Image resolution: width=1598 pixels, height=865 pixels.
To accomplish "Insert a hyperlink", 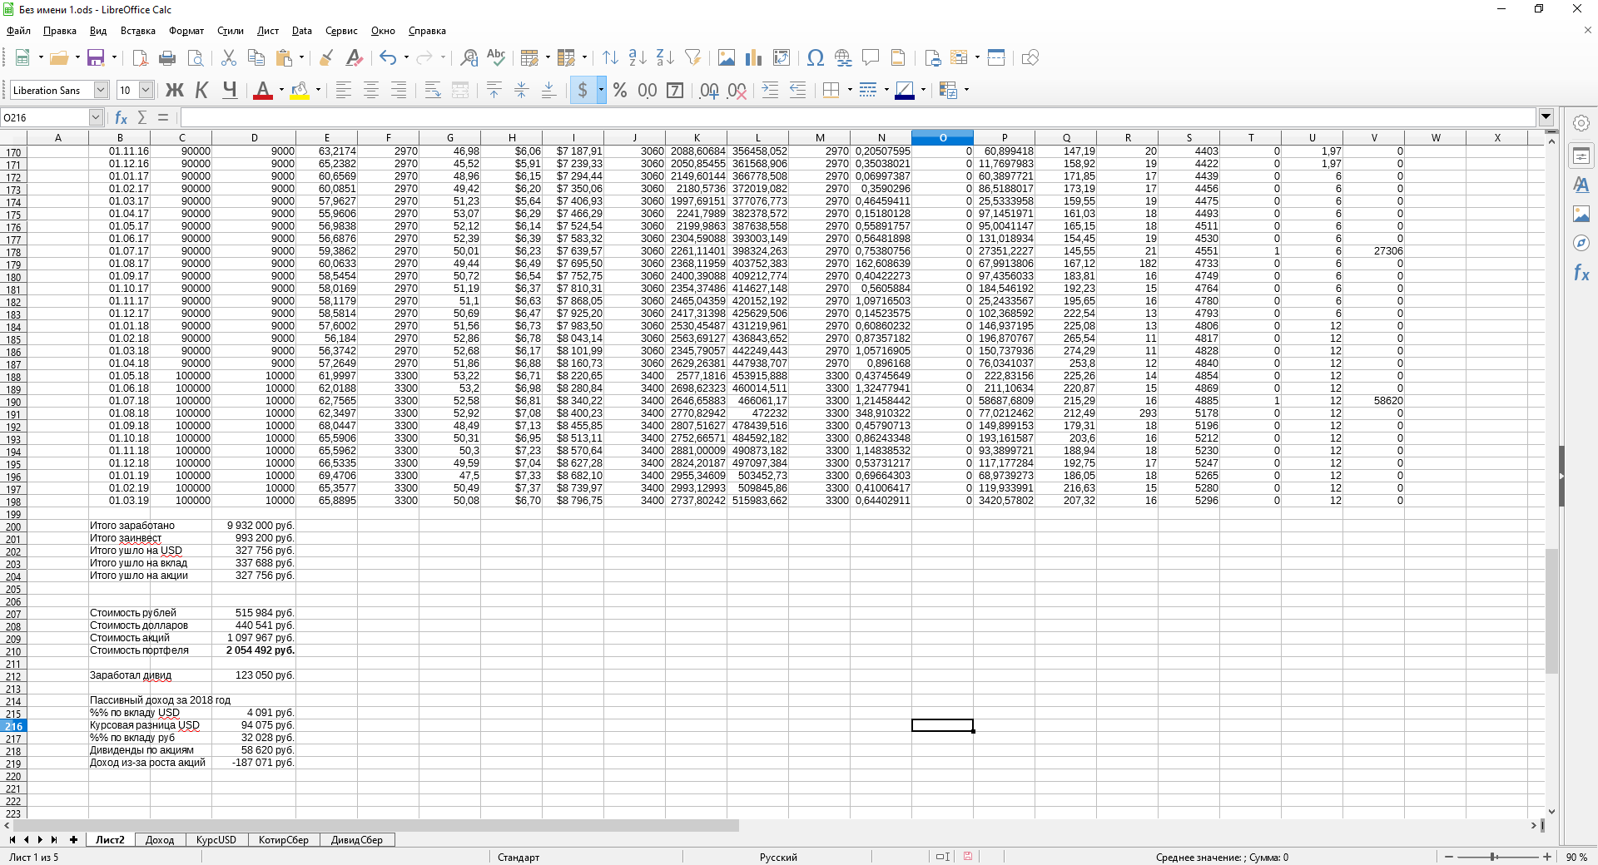I will pyautogui.click(x=843, y=57).
